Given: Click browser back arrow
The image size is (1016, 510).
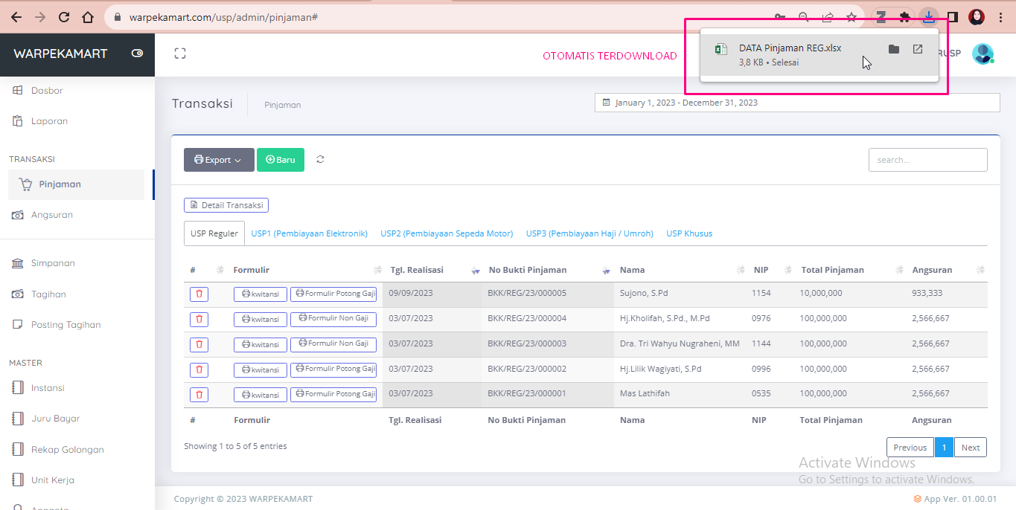Looking at the screenshot, I should [16, 17].
